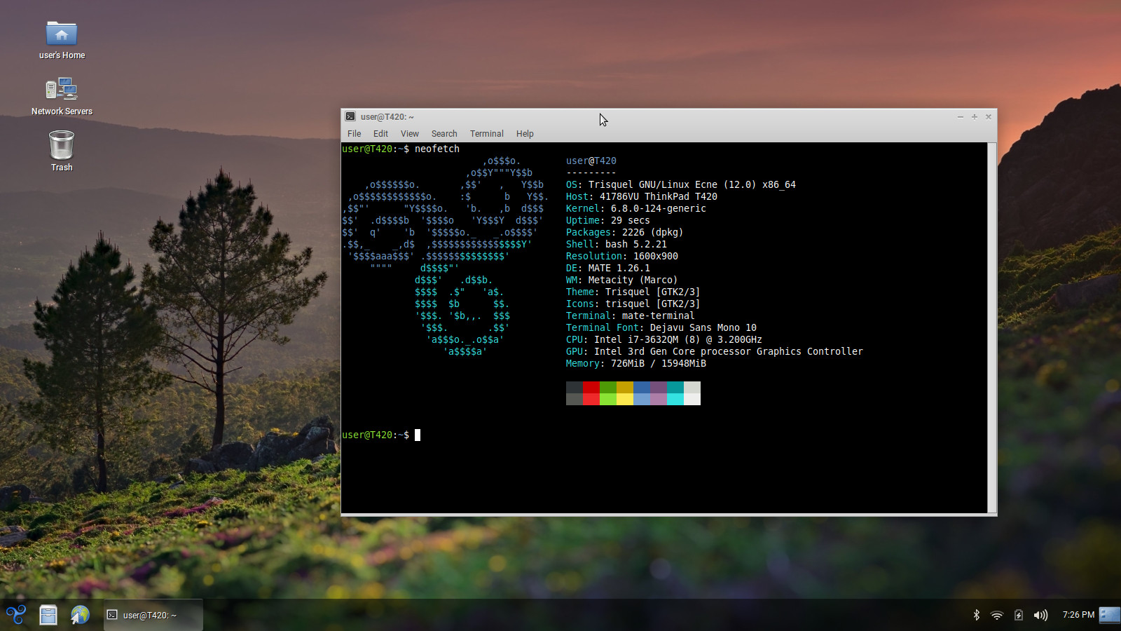Open the battery power tray icon

1019,615
